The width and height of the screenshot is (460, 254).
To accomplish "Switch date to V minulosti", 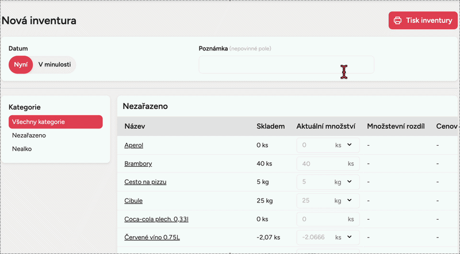I will point(55,65).
